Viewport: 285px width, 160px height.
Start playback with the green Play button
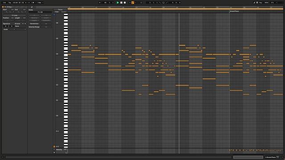point(118,3)
